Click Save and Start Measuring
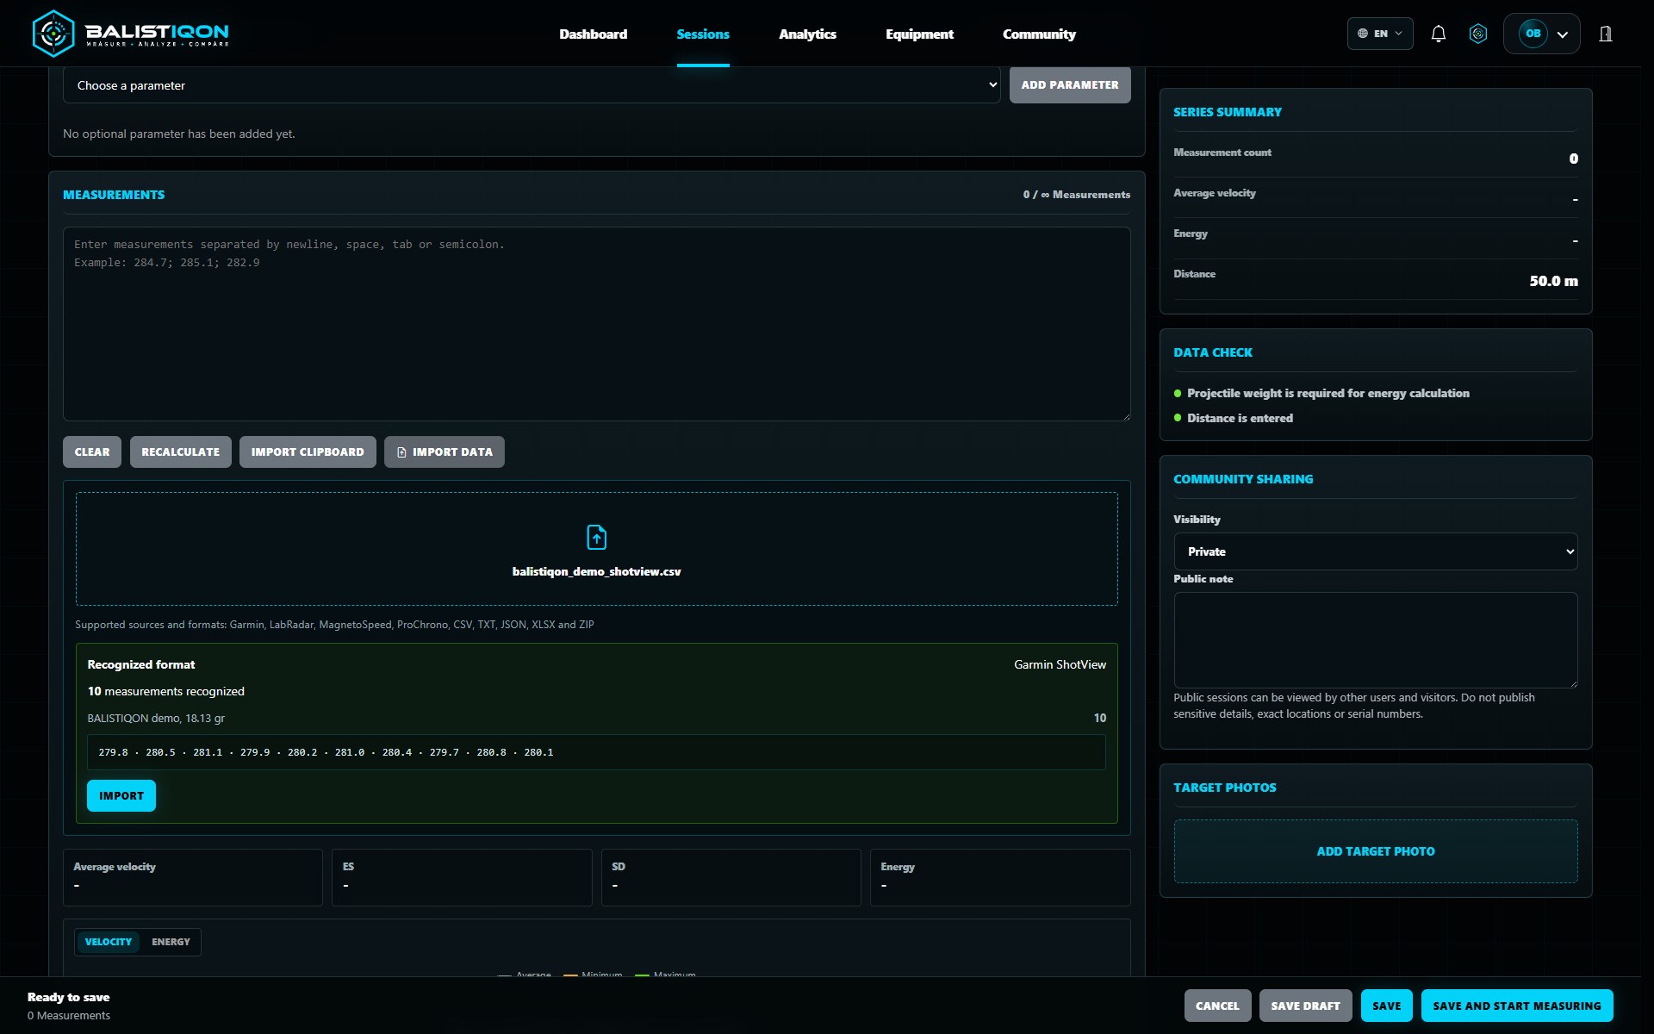 pyautogui.click(x=1517, y=1006)
